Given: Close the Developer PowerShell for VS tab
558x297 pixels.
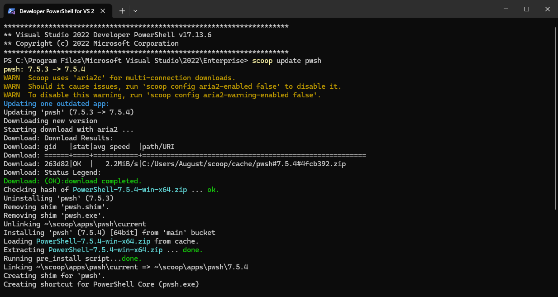Looking at the screenshot, I should (104, 11).
